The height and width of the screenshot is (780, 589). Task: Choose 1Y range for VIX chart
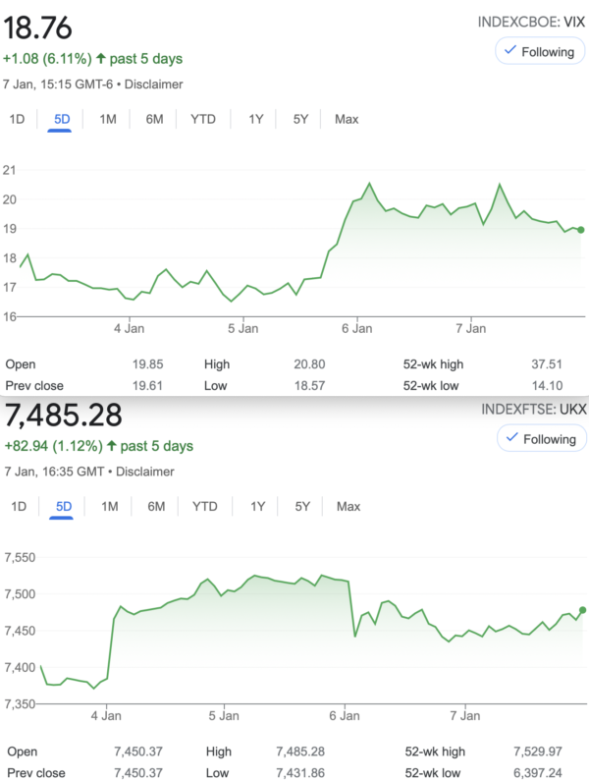pos(255,119)
